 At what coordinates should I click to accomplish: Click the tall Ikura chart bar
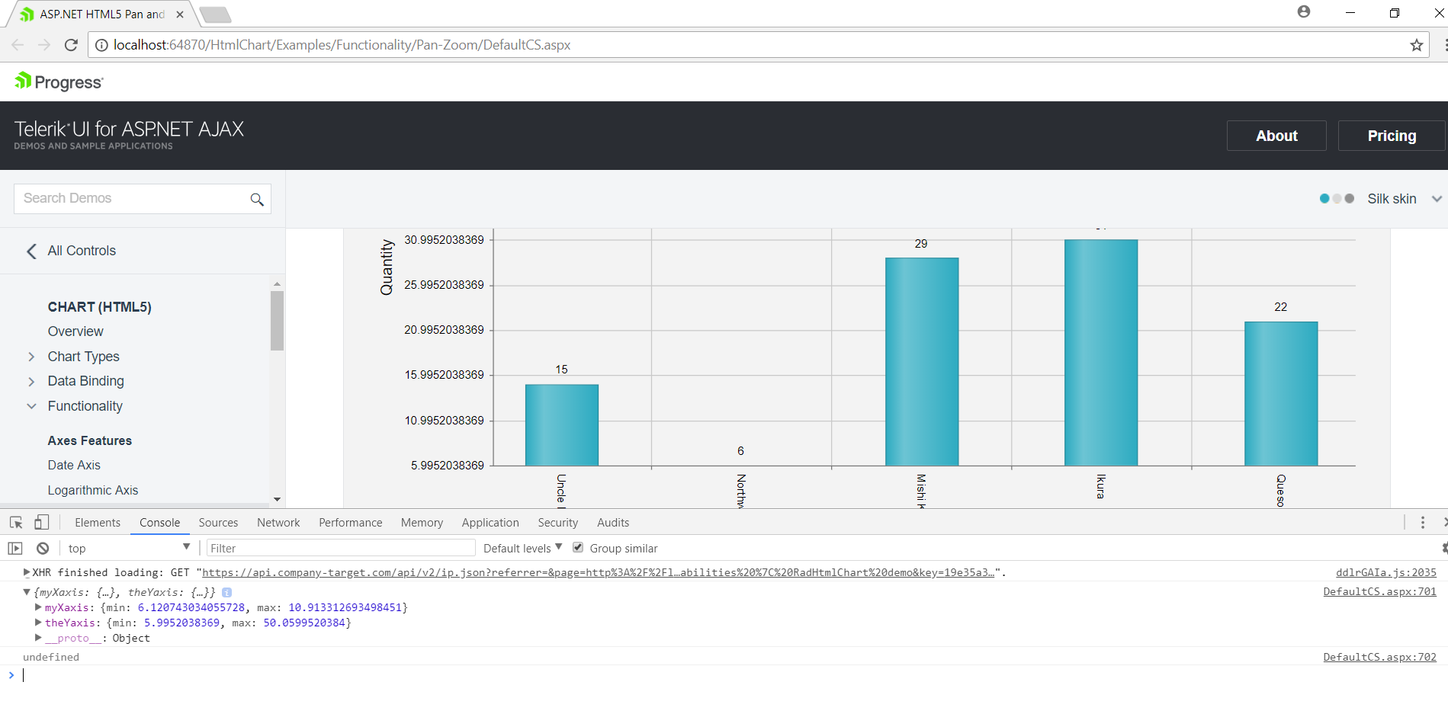(1101, 353)
